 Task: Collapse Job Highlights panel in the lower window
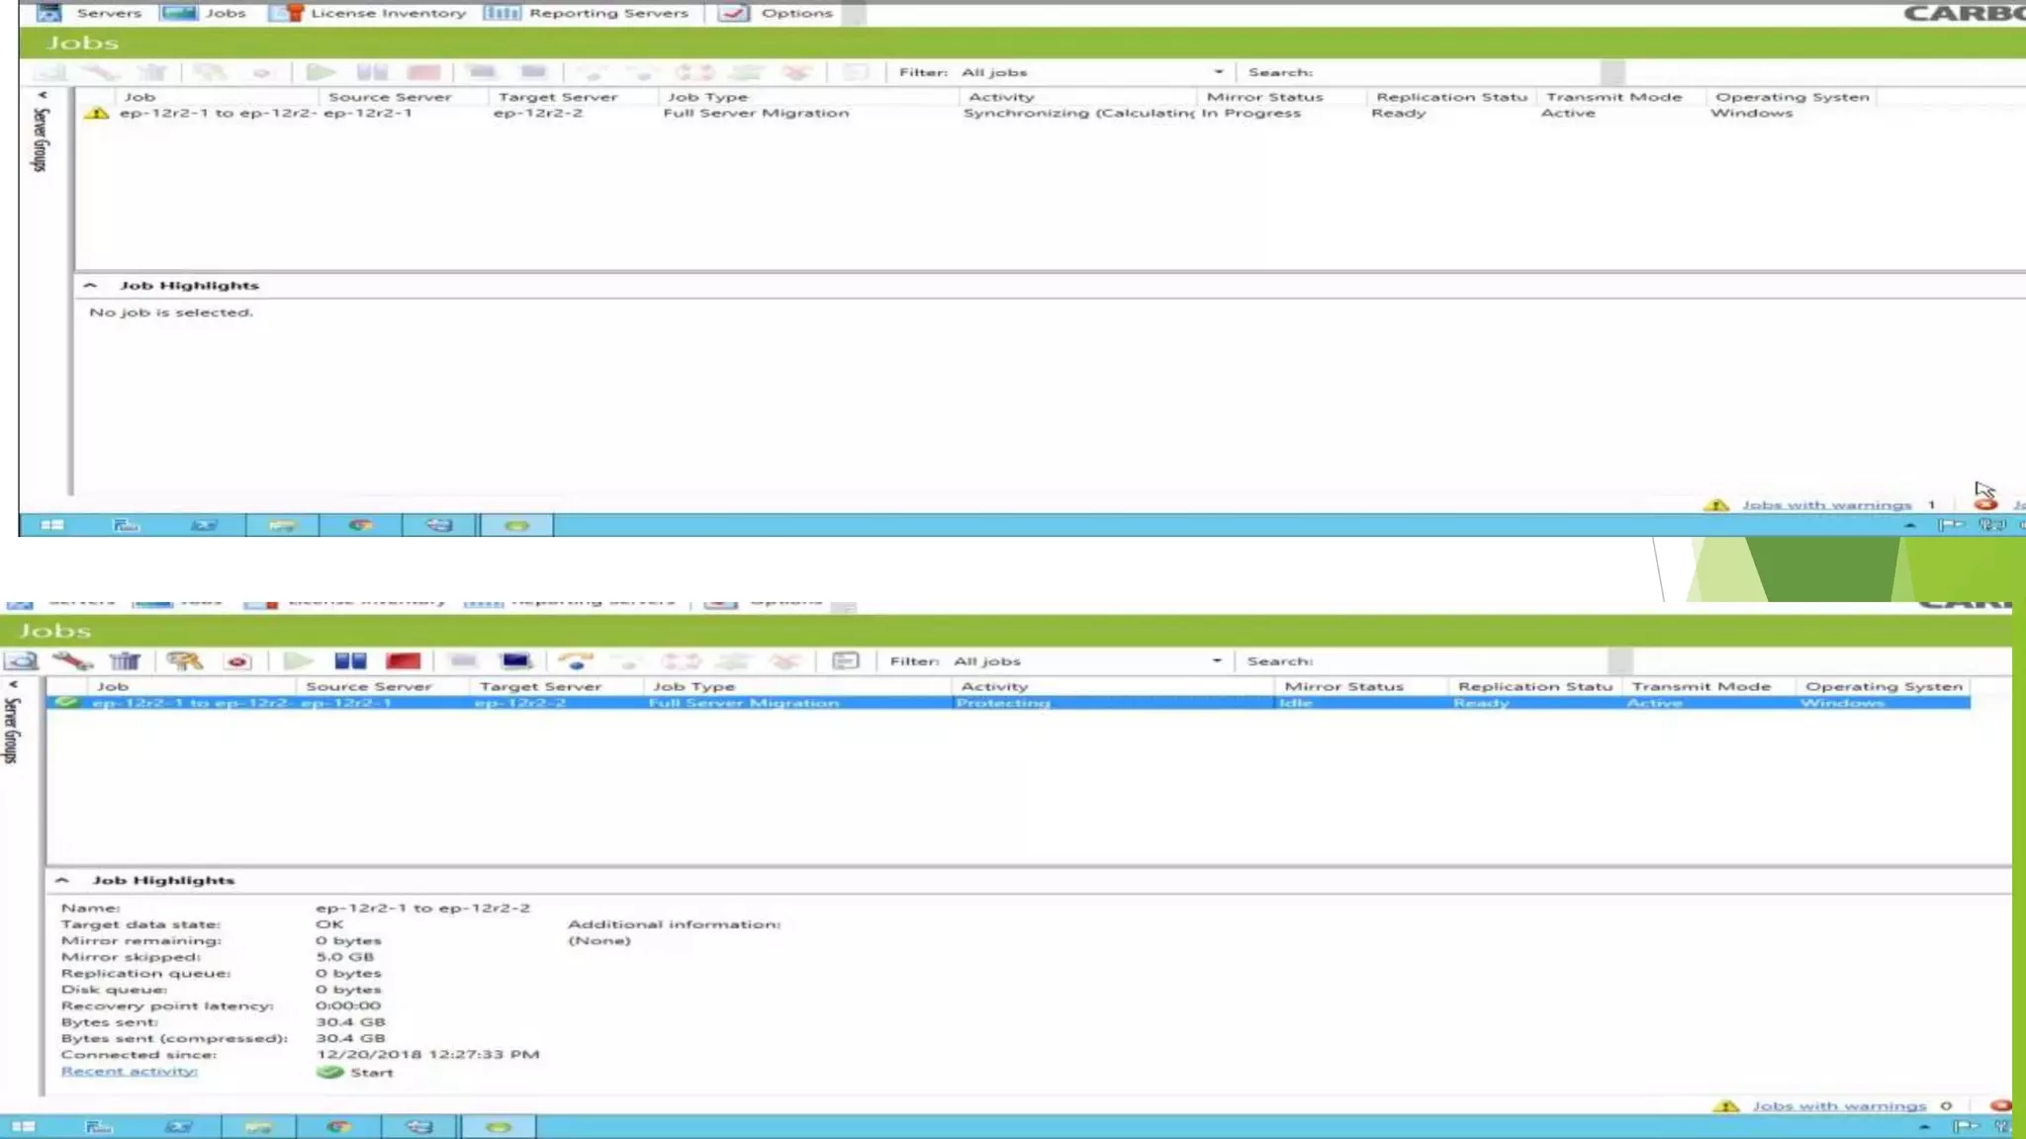pyautogui.click(x=62, y=880)
